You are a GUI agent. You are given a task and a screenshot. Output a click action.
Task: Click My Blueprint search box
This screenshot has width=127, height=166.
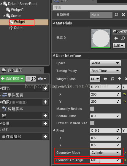click(x=31, y=79)
